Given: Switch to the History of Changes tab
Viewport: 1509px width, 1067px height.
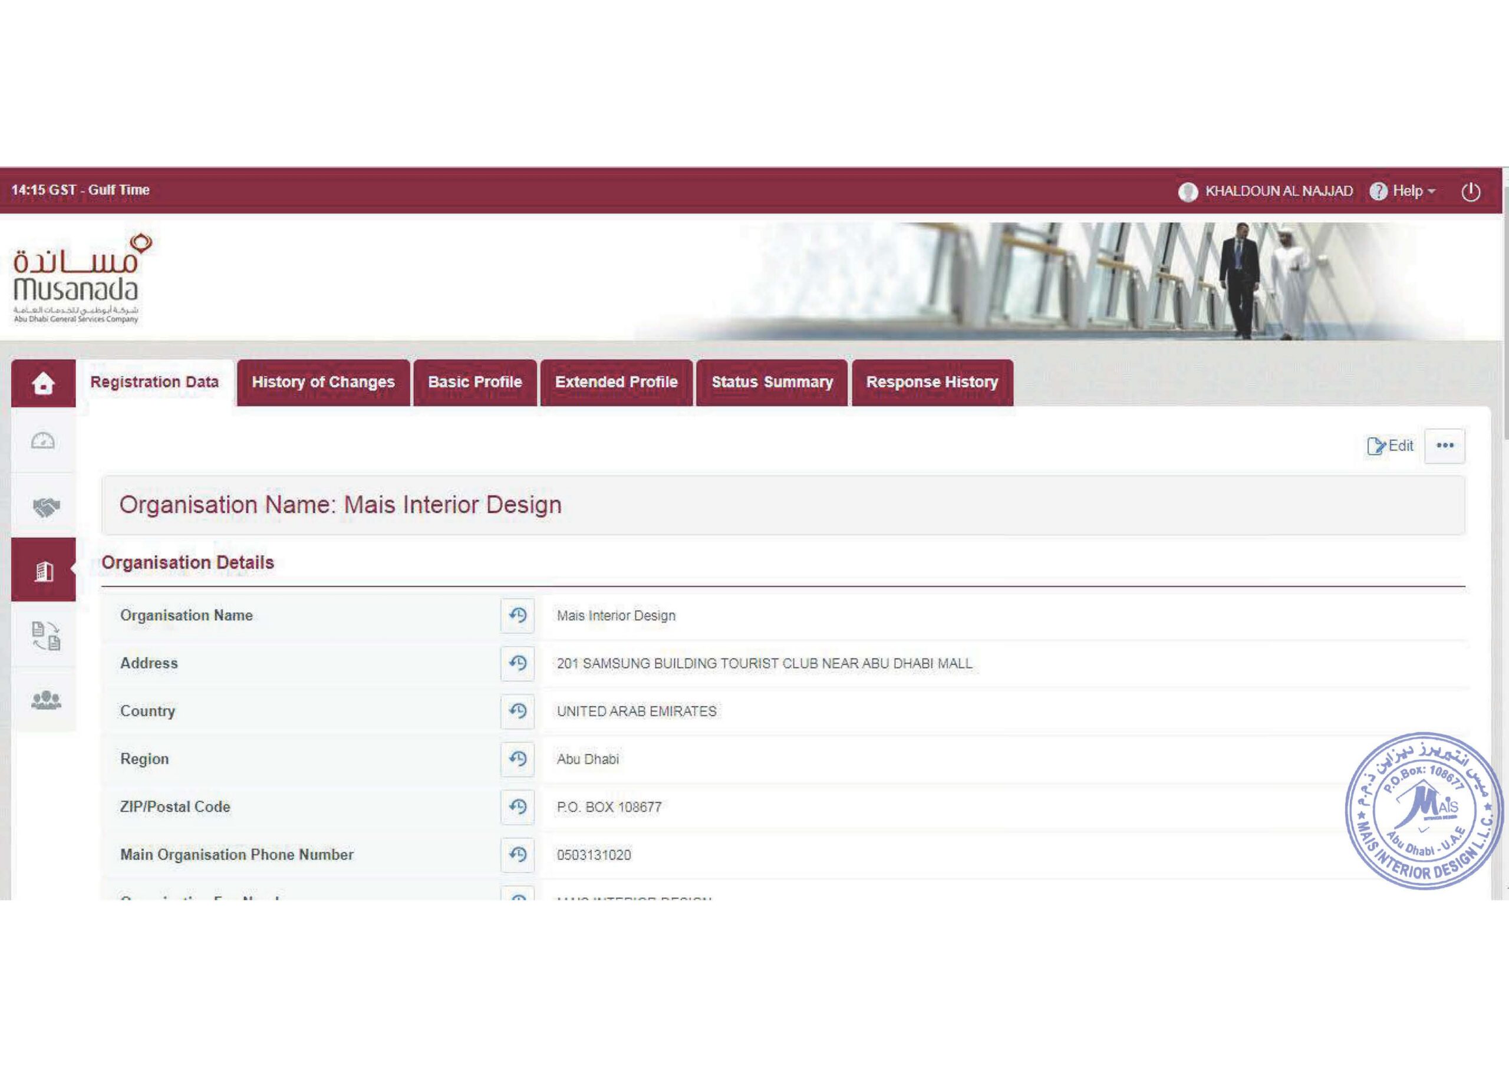Looking at the screenshot, I should (322, 383).
